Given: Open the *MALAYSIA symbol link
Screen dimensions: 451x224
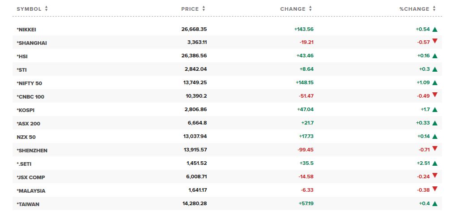Looking at the screenshot, I should click(x=31, y=190).
